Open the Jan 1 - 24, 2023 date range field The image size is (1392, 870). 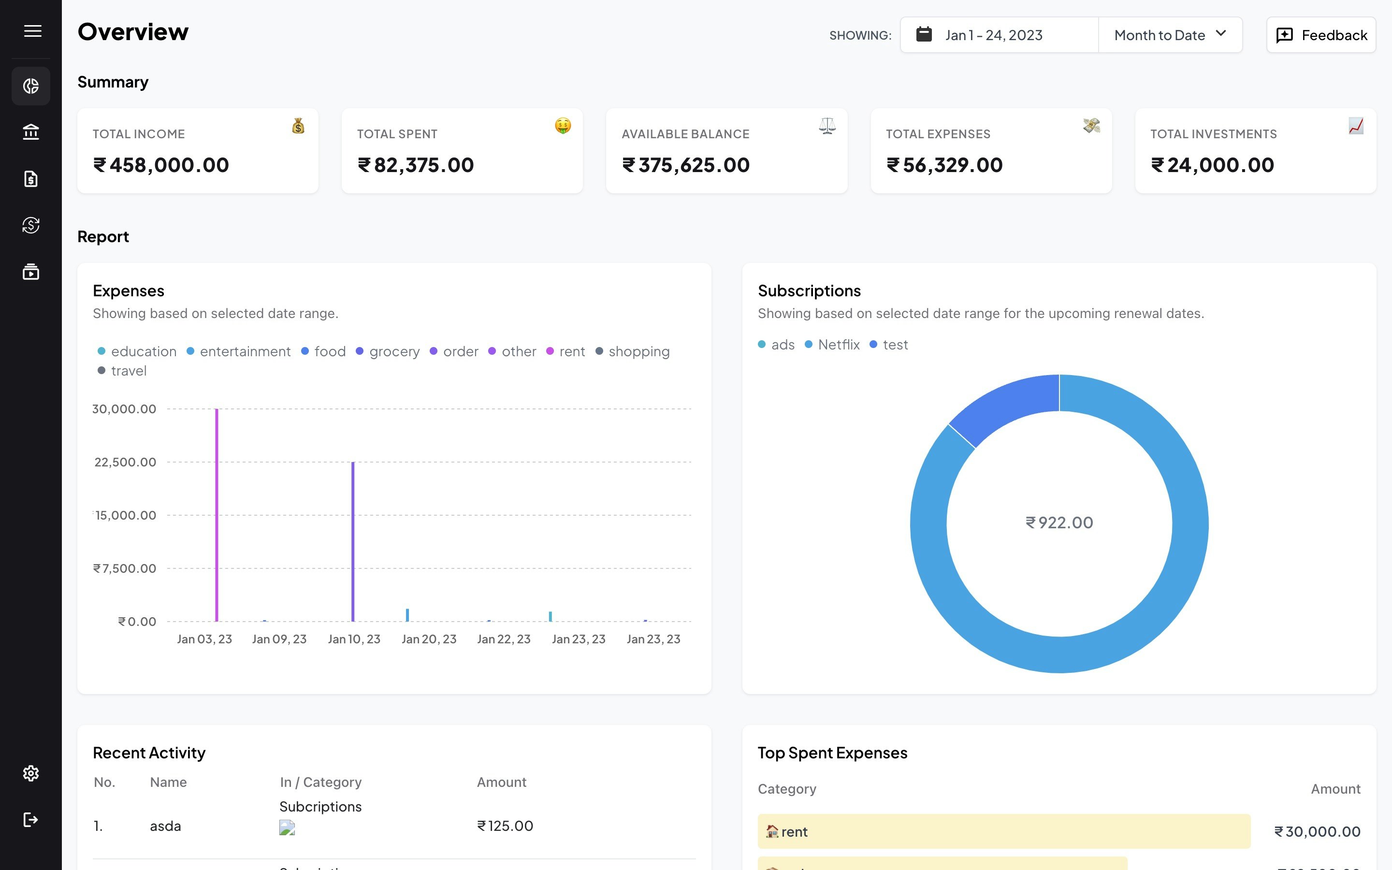click(1000, 35)
